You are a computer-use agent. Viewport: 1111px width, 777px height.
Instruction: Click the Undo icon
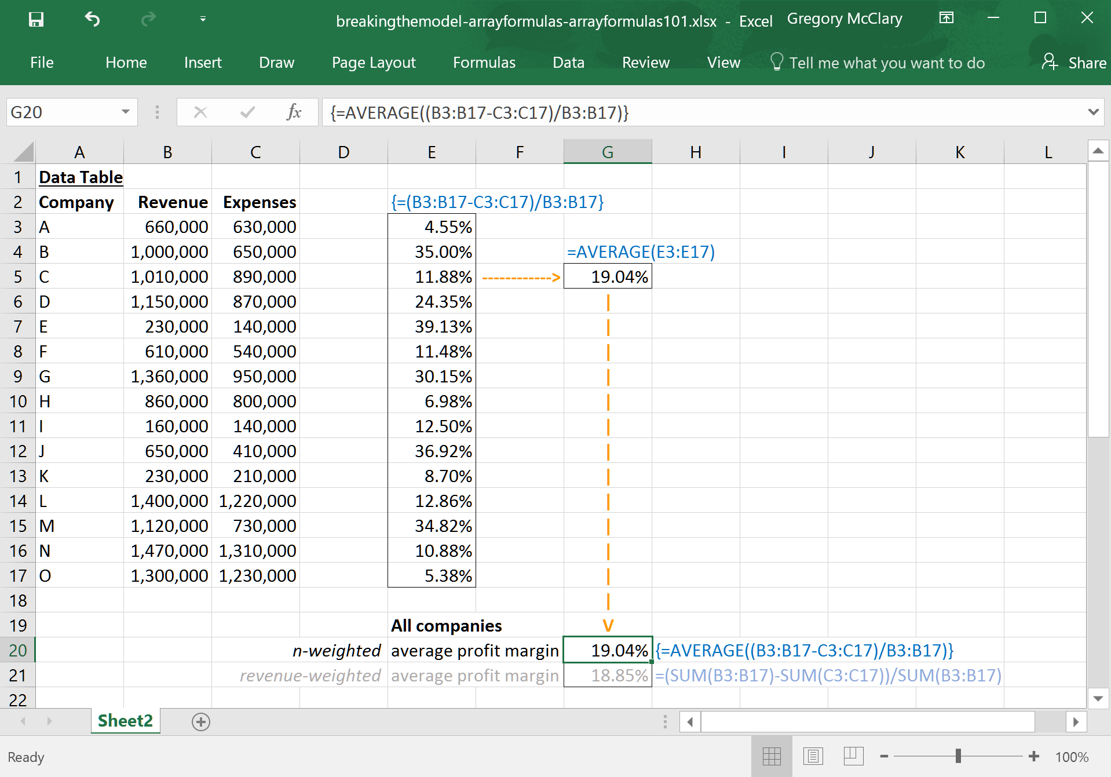tap(92, 19)
